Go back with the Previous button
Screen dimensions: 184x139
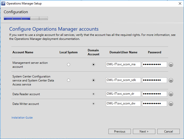[120, 132]
